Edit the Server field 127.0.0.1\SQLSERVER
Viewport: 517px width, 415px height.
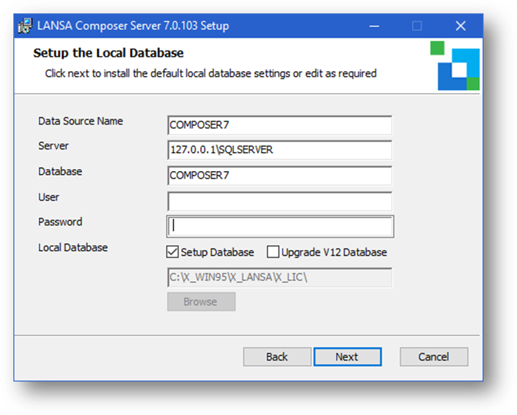(x=280, y=150)
